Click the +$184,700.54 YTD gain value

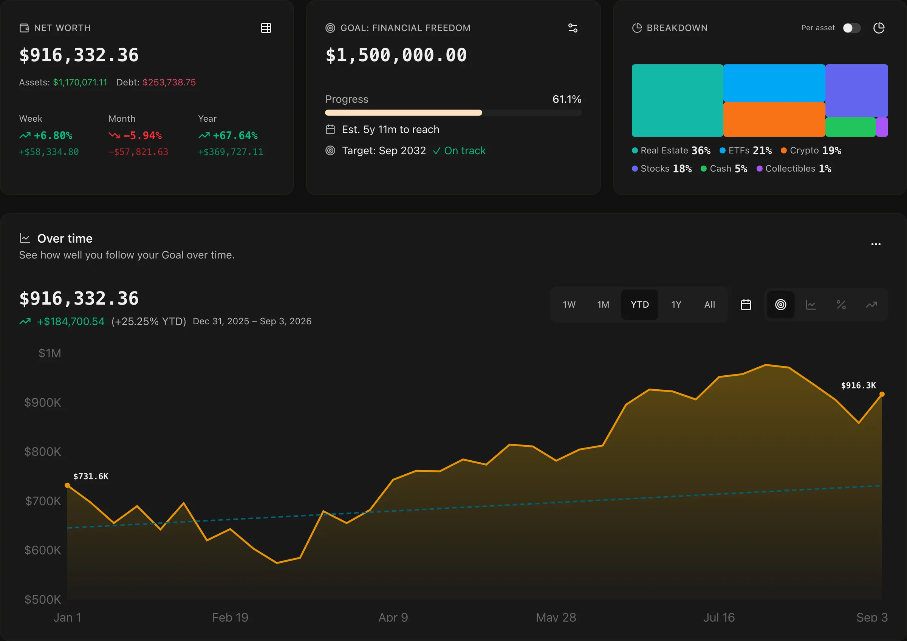click(71, 322)
